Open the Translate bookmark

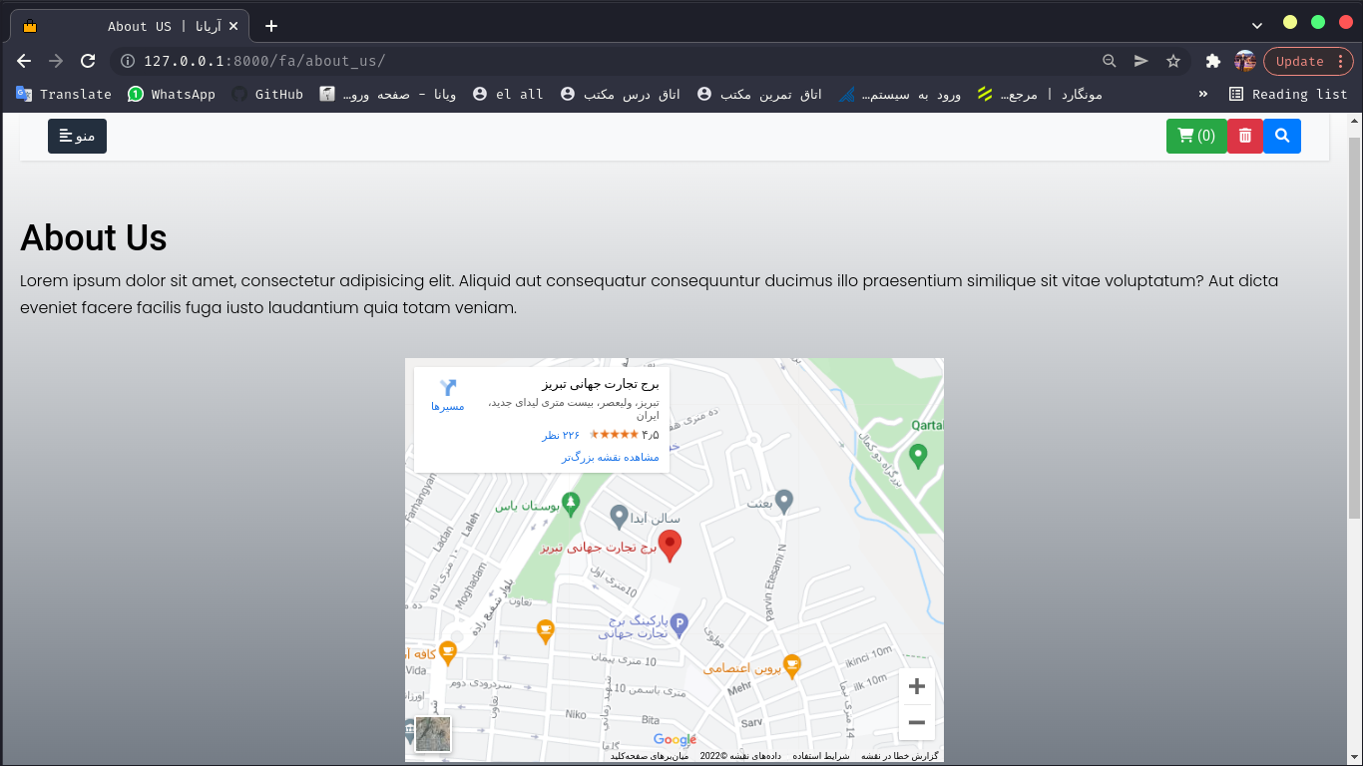[x=64, y=94]
